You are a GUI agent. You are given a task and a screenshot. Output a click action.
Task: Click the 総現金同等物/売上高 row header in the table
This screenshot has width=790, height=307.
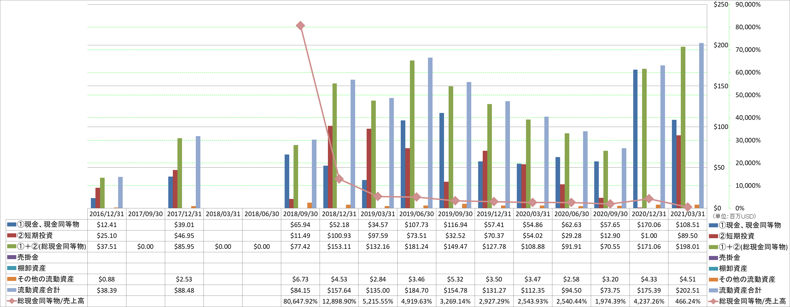[47, 301]
